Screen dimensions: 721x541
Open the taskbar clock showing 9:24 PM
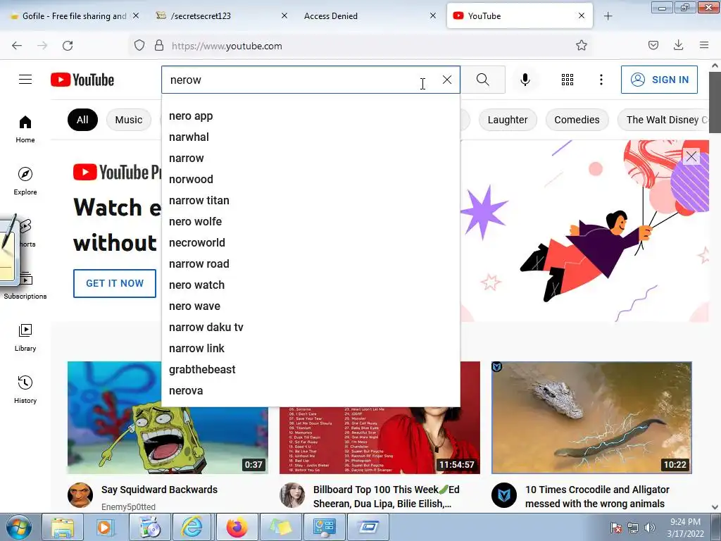click(x=685, y=528)
